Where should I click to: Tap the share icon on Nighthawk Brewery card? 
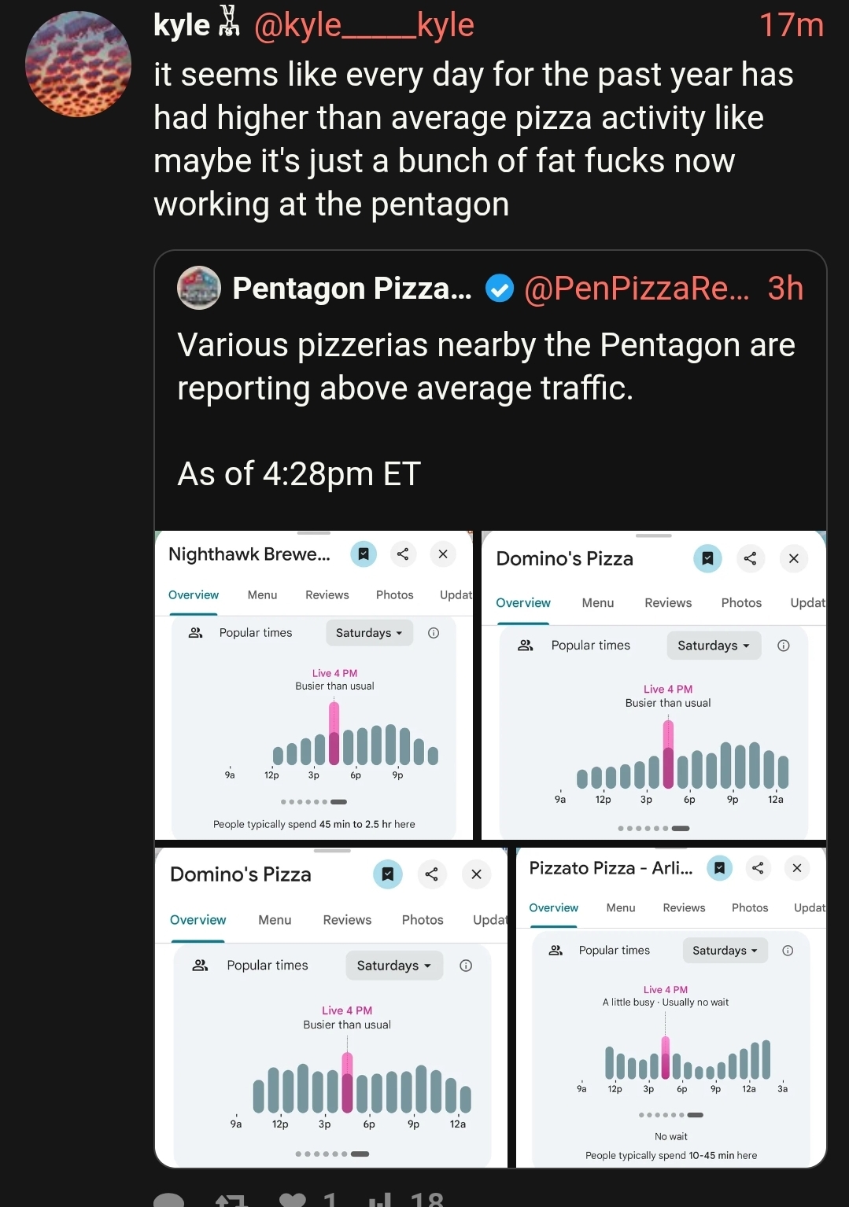pyautogui.click(x=403, y=554)
